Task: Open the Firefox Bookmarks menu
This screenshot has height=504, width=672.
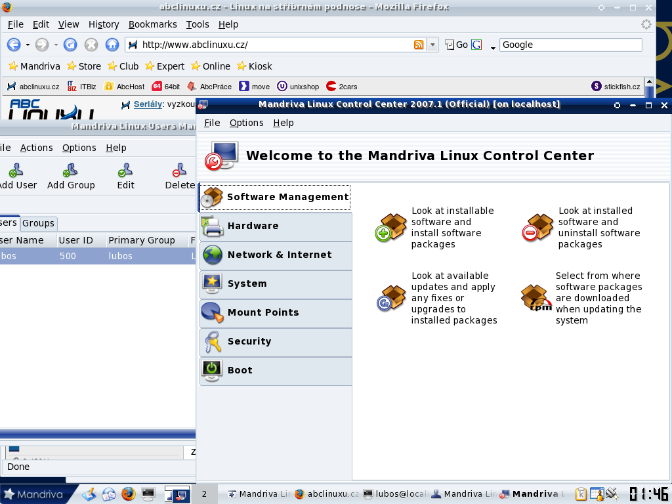Action: tap(152, 24)
